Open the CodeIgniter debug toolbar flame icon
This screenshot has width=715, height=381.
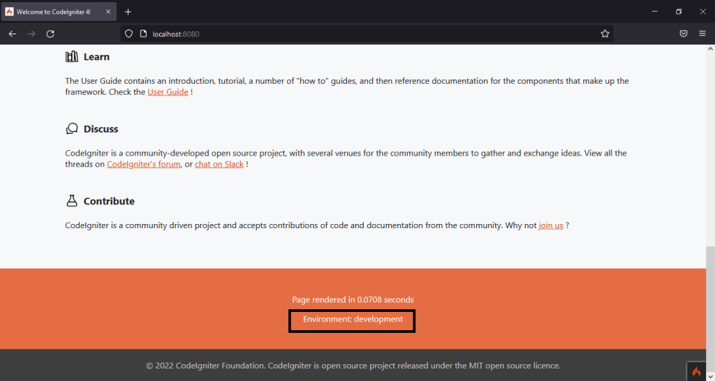click(696, 371)
